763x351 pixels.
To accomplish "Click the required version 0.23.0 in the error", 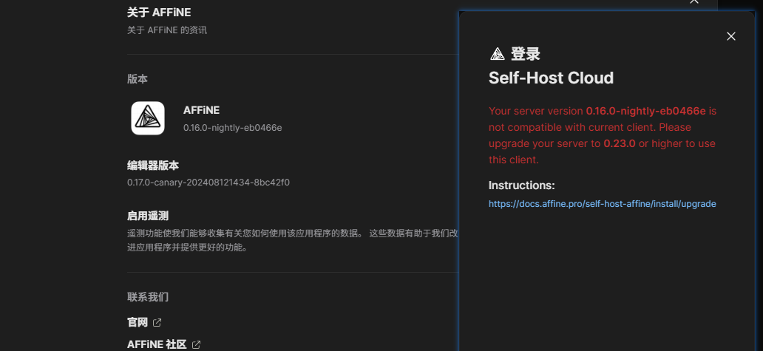I will coord(620,143).
